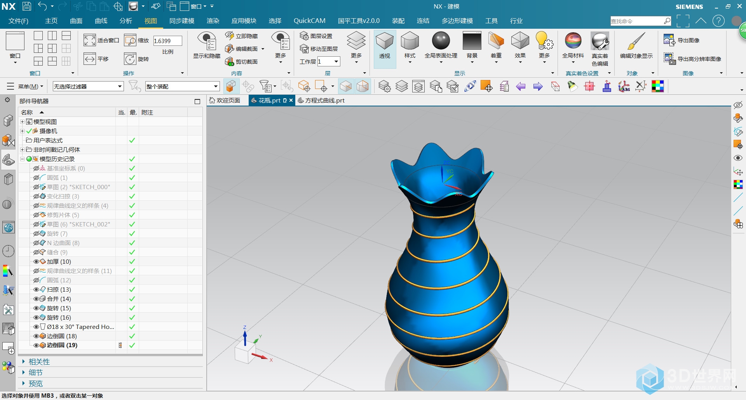
Task: Open Global Surface Treatment (全局表面处理)
Action: (441, 47)
